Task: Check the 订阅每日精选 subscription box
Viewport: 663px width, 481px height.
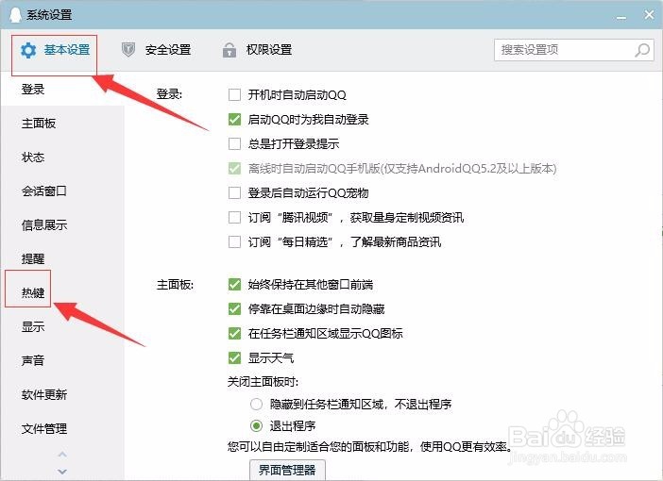Action: pyautogui.click(x=234, y=242)
